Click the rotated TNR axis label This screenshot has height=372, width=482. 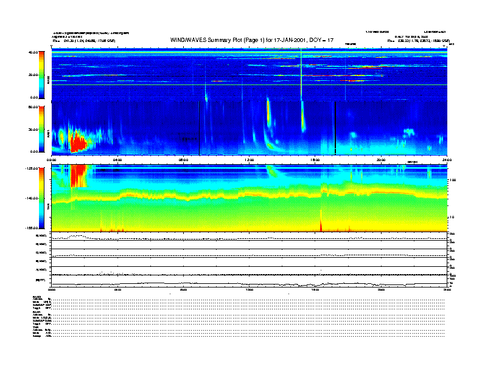(48, 208)
